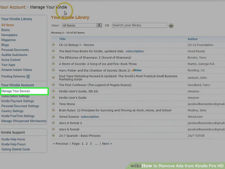
Task: Expand the Kindle User's Guide row by Amazon
Action: (53, 97)
